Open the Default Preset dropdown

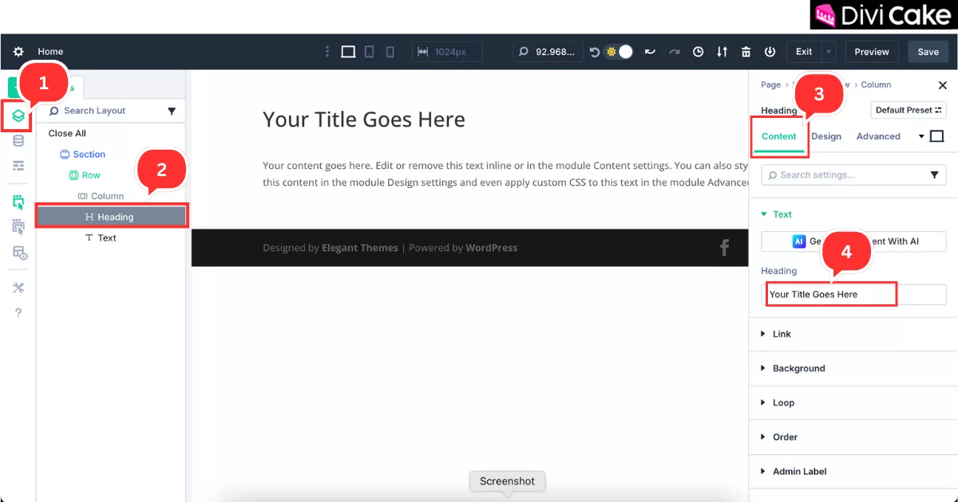[909, 110]
